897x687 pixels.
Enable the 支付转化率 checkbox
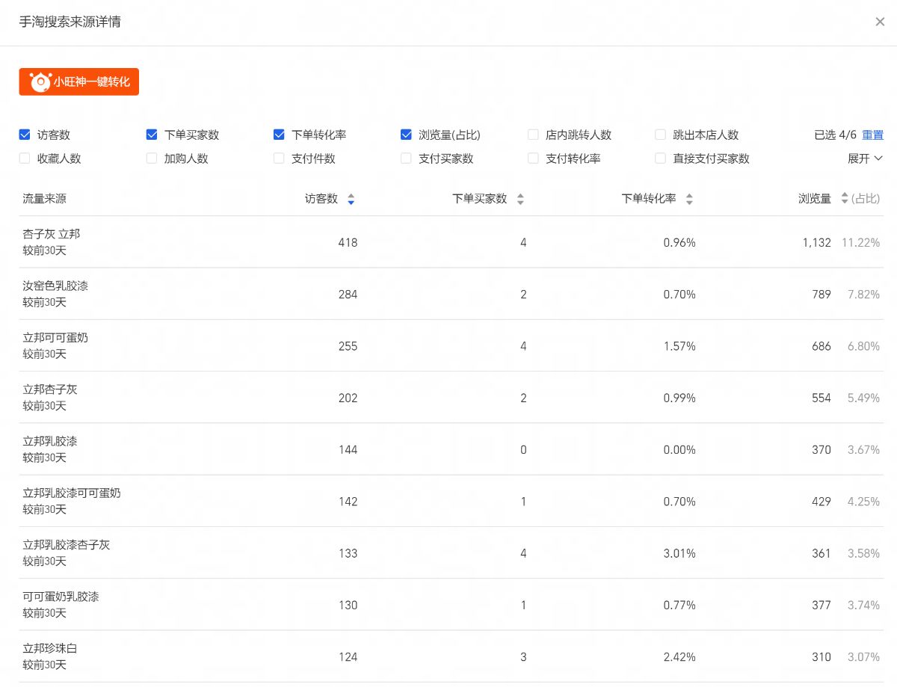tap(533, 158)
